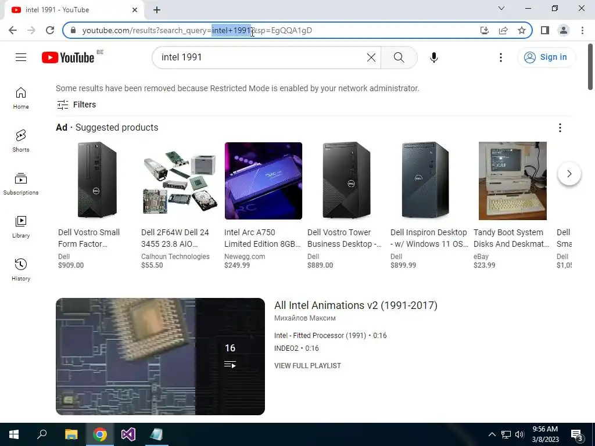Click Intel Arc A750 Limited Edition title
The height and width of the screenshot is (446, 595).
[x=263, y=238]
